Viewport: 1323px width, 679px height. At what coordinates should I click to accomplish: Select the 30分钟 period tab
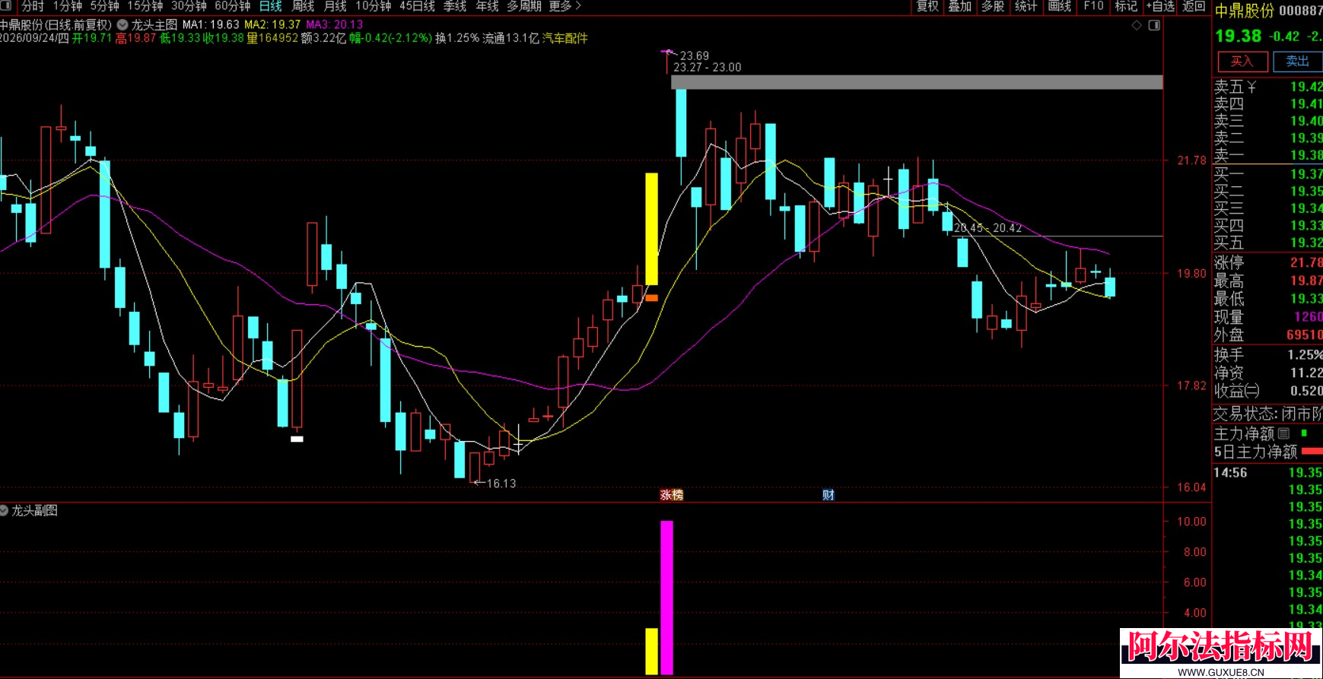[189, 6]
